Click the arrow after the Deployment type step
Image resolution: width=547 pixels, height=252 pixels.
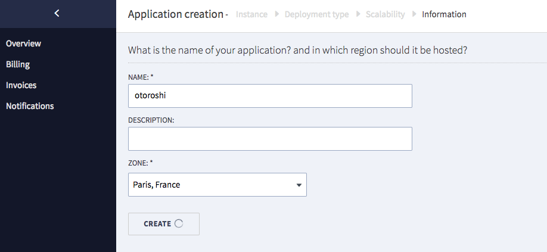point(358,14)
